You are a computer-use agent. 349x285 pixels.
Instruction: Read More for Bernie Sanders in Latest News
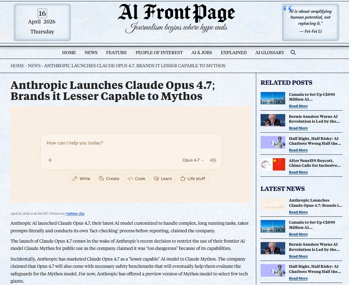click(298, 256)
